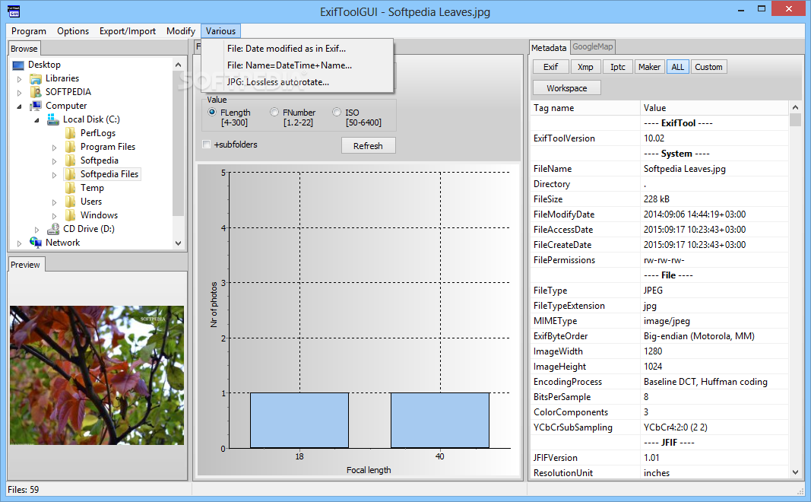The image size is (811, 502).
Task: Select the ExifToolVersion metadata row
Action: tap(659, 138)
